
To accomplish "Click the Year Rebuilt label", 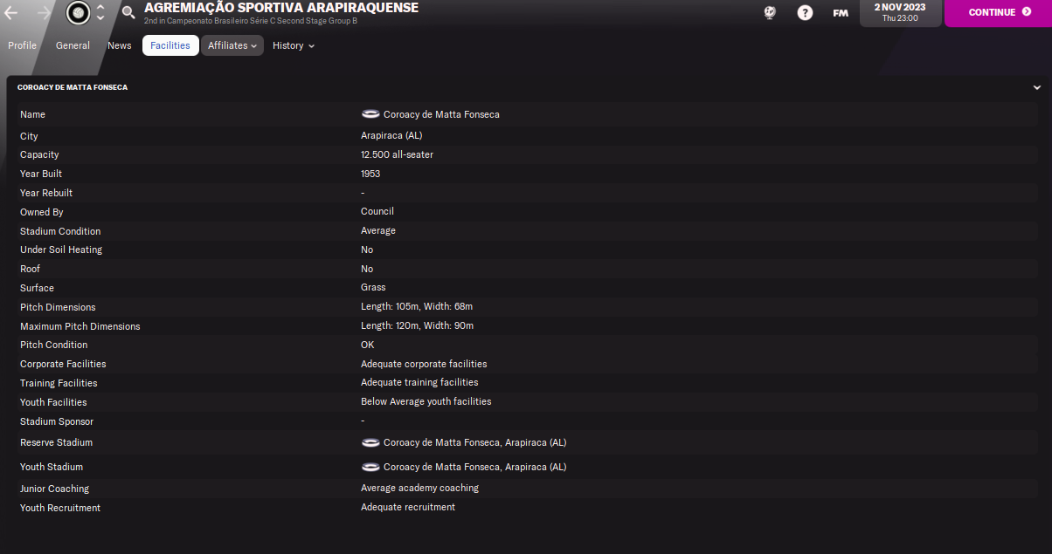I will point(46,193).
